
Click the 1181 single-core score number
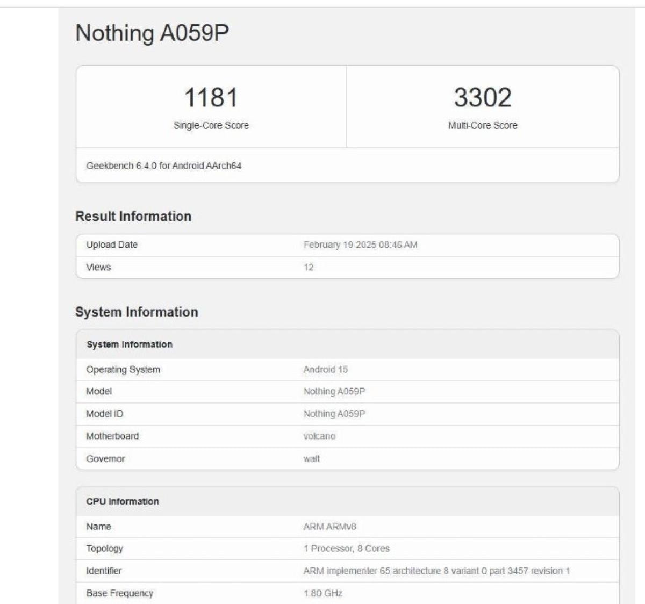211,98
